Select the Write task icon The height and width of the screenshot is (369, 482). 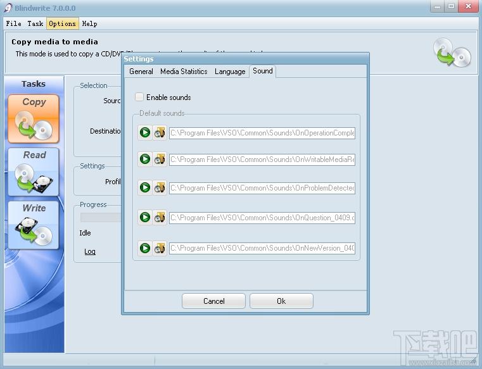point(34,225)
